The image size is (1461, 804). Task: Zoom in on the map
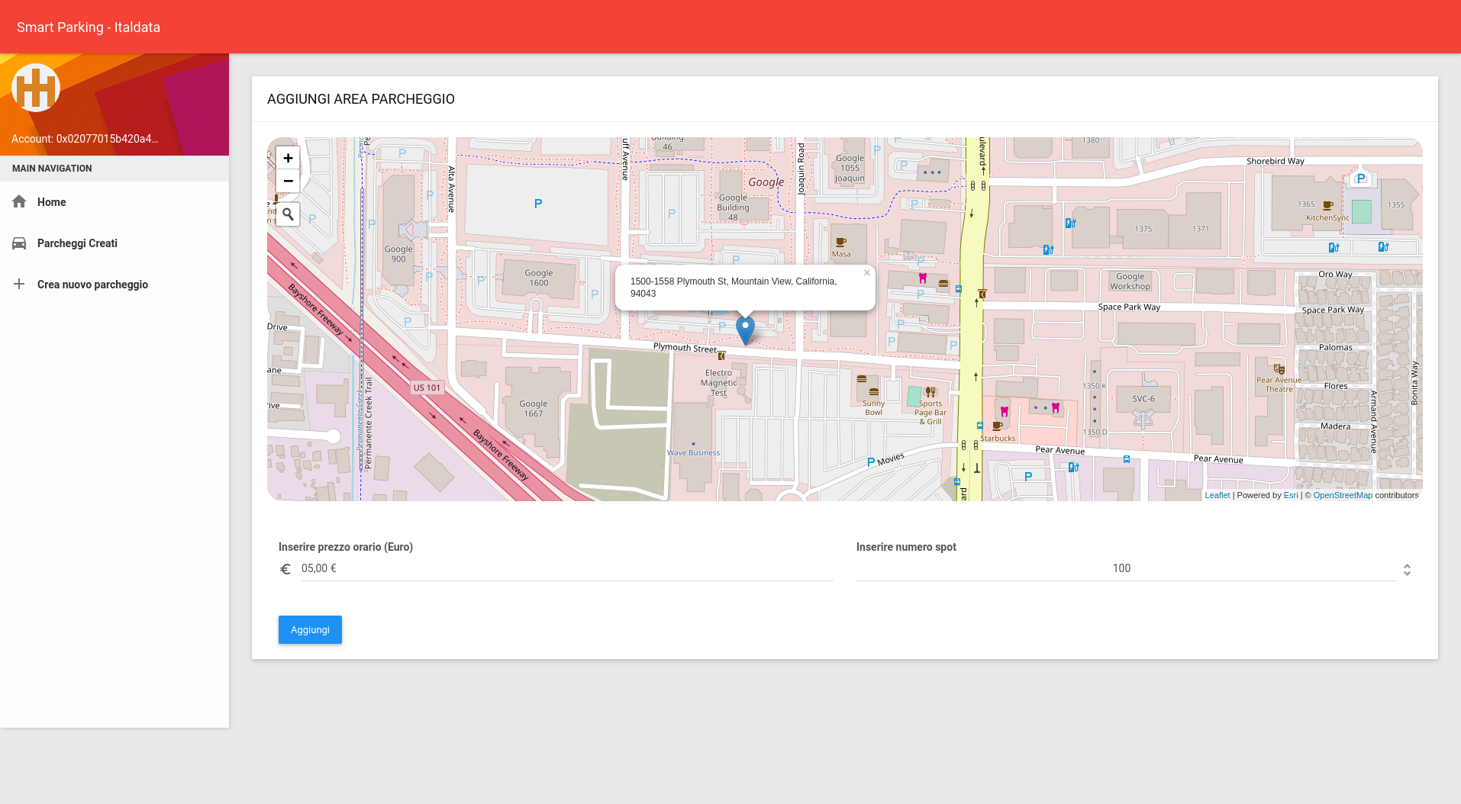click(x=288, y=158)
